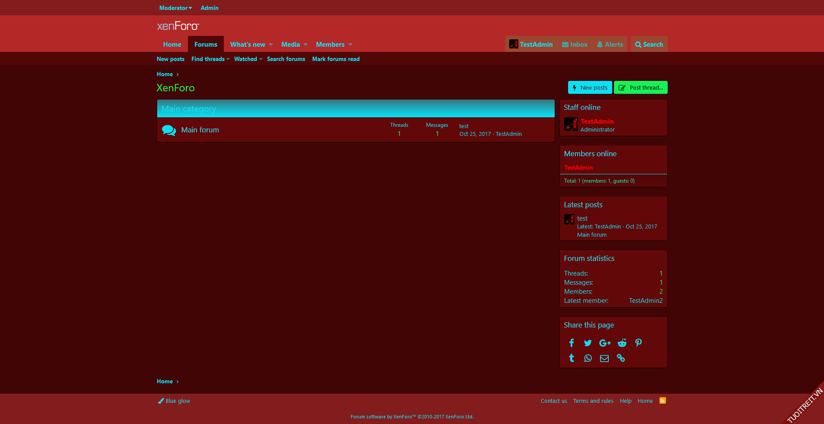Share via Pinterest icon
This screenshot has width=824, height=424.
[638, 343]
